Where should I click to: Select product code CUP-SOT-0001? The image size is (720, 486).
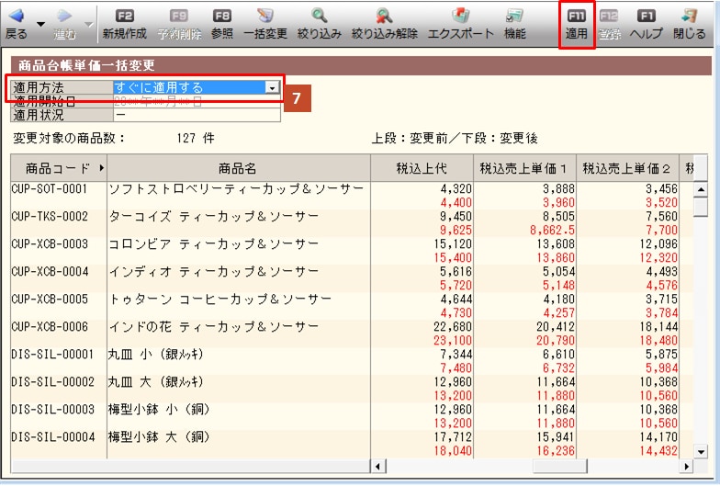pyautogui.click(x=50, y=189)
